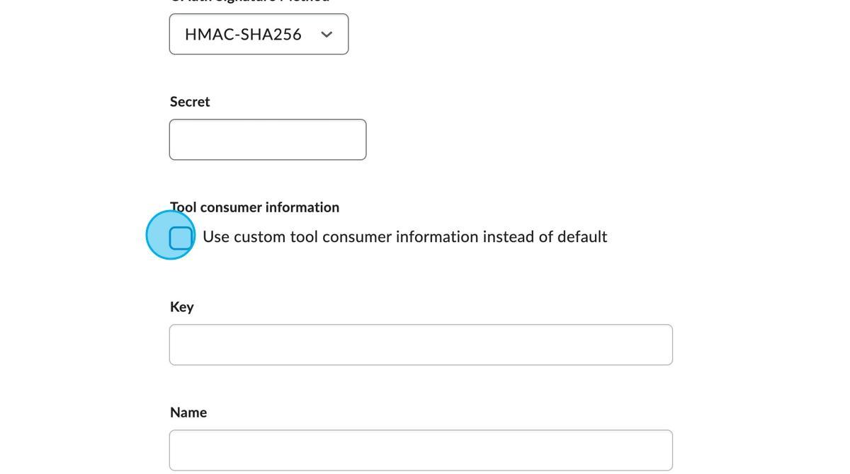
Task: Click the 'Tool consumer information' heading
Action: point(255,207)
